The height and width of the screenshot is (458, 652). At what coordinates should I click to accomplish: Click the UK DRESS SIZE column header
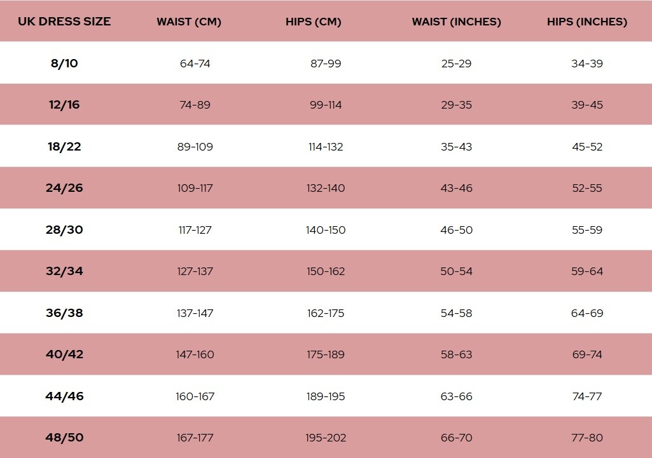[64, 22]
